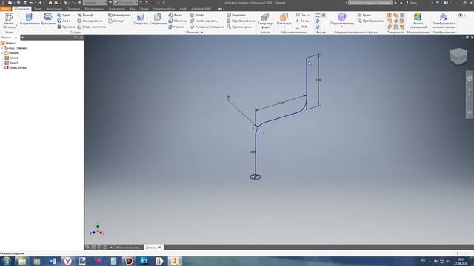Select the Вращение (Revolve) tool
Image resolution: width=474 pixels, height=266 pixels.
coord(48,19)
